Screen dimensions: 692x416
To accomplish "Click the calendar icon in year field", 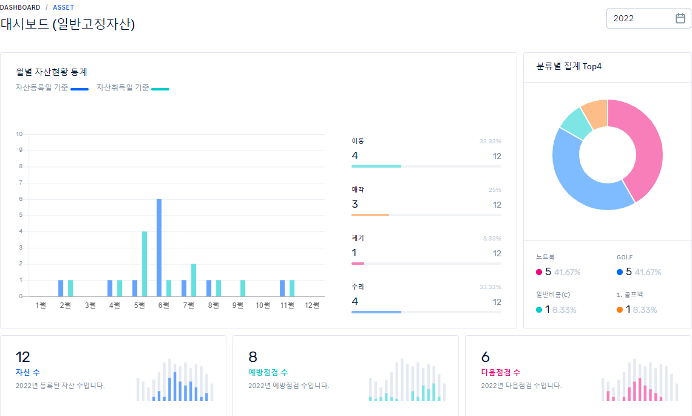I will point(680,18).
